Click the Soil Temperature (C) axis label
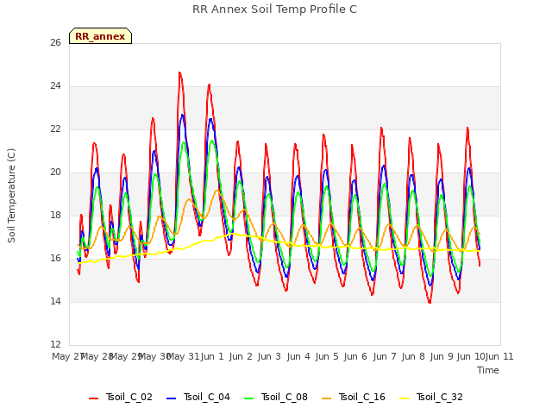 tap(11, 196)
